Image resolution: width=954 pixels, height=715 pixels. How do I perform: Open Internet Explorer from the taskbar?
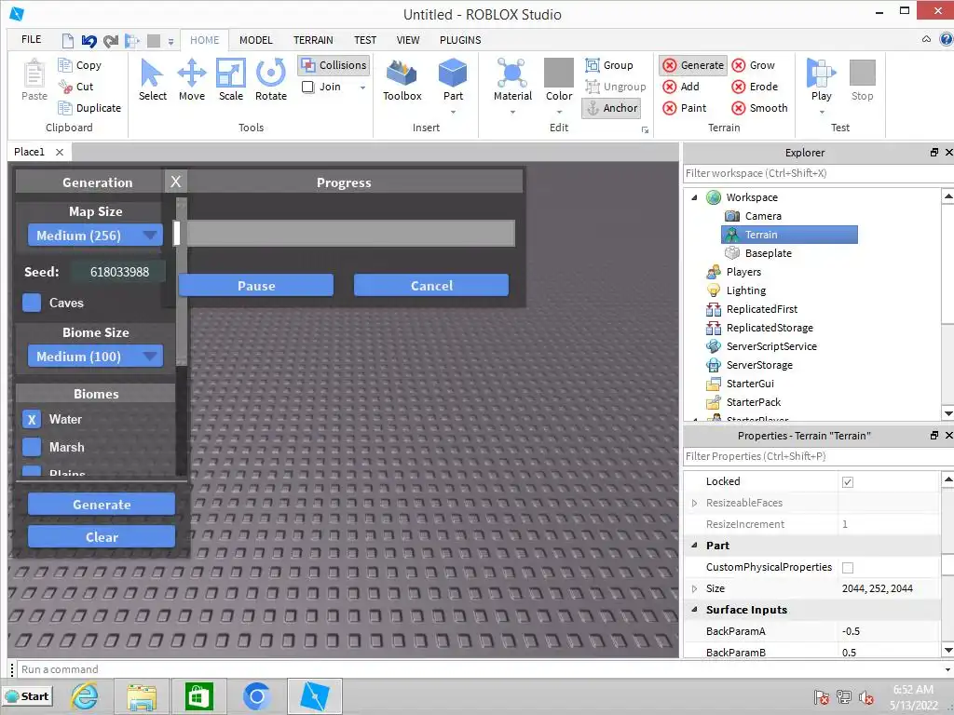coord(85,696)
